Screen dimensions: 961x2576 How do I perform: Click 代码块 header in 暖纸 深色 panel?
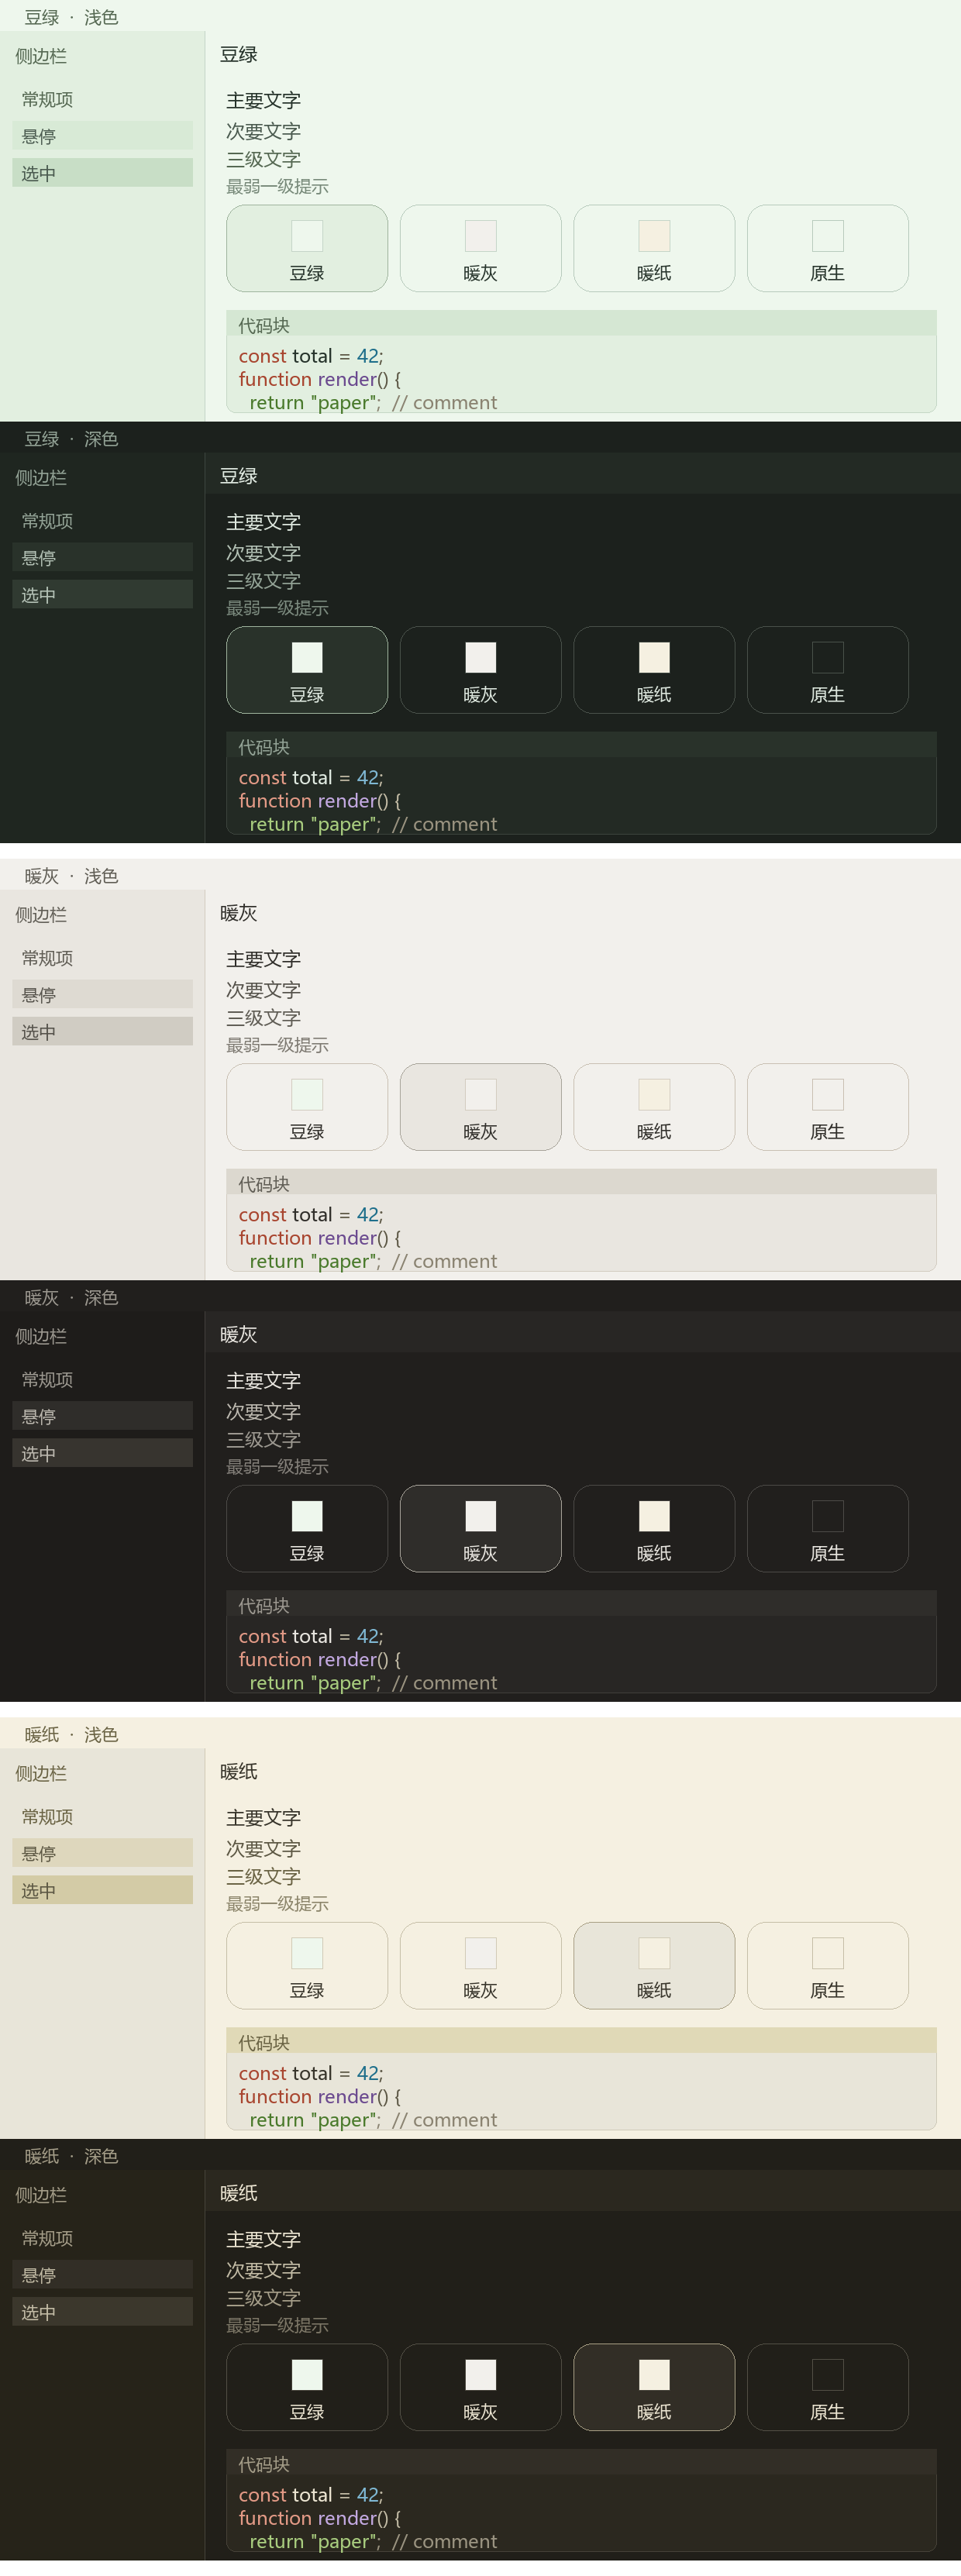tap(582, 2463)
